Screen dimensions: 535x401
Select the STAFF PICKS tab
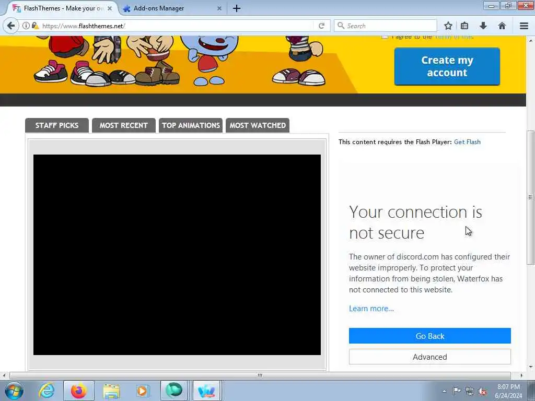[x=56, y=125]
